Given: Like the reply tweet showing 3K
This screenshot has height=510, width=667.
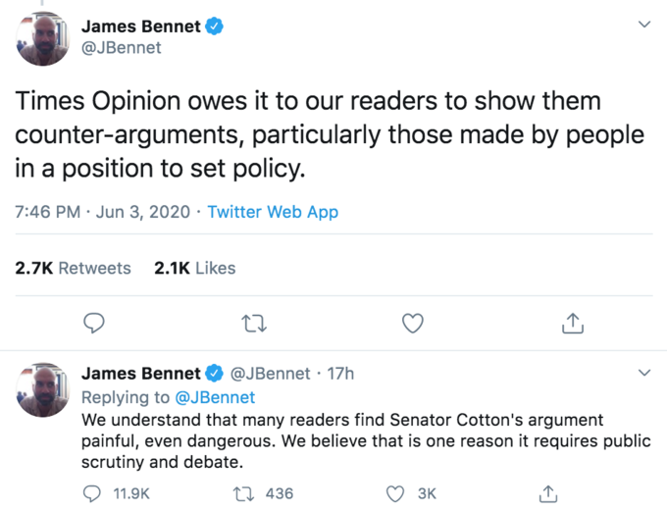Looking at the screenshot, I should pos(395,493).
